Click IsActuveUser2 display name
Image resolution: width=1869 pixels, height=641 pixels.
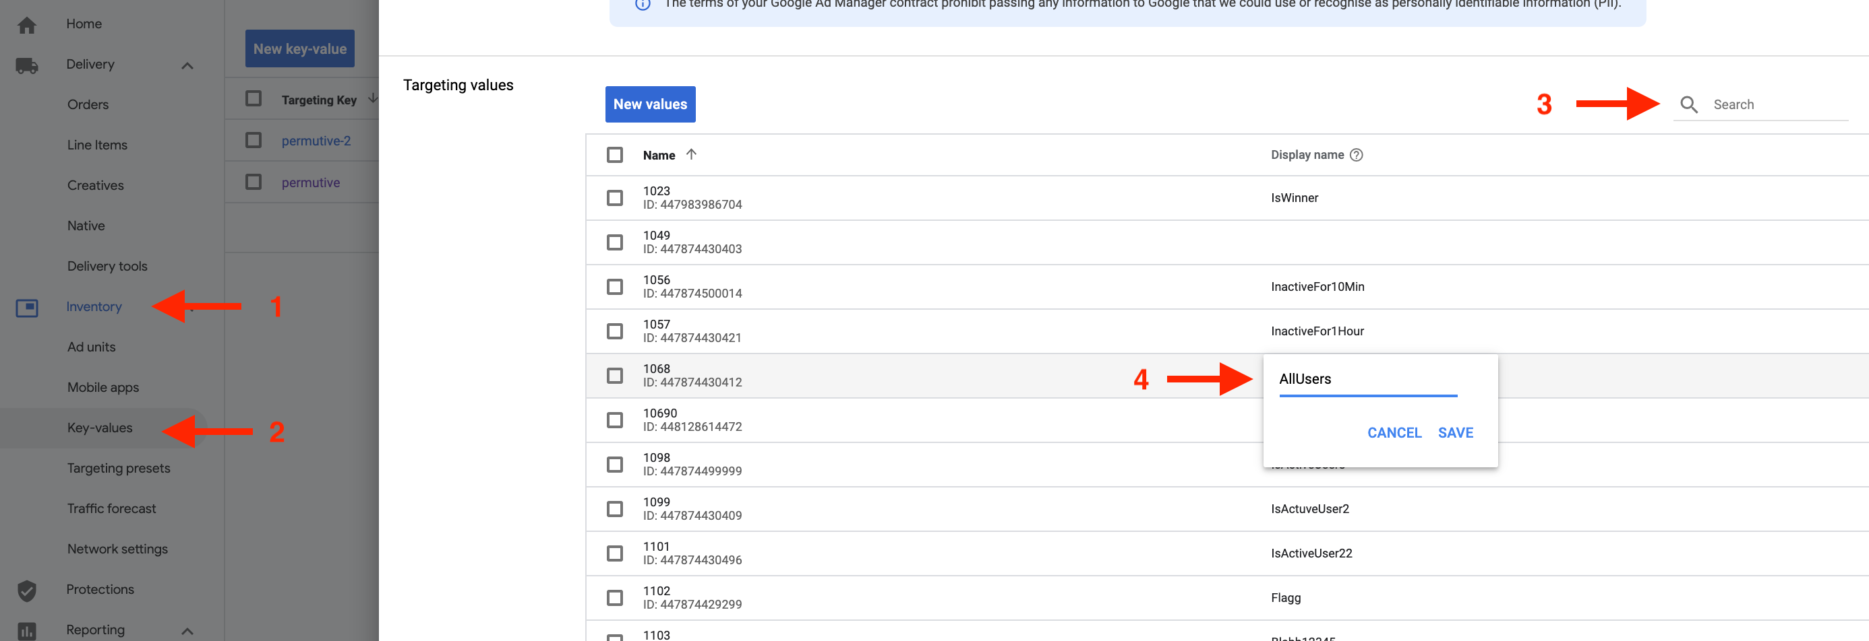point(1309,509)
